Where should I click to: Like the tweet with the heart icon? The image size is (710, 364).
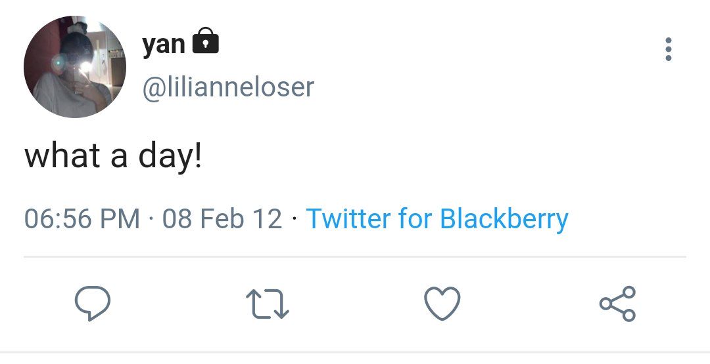click(442, 304)
